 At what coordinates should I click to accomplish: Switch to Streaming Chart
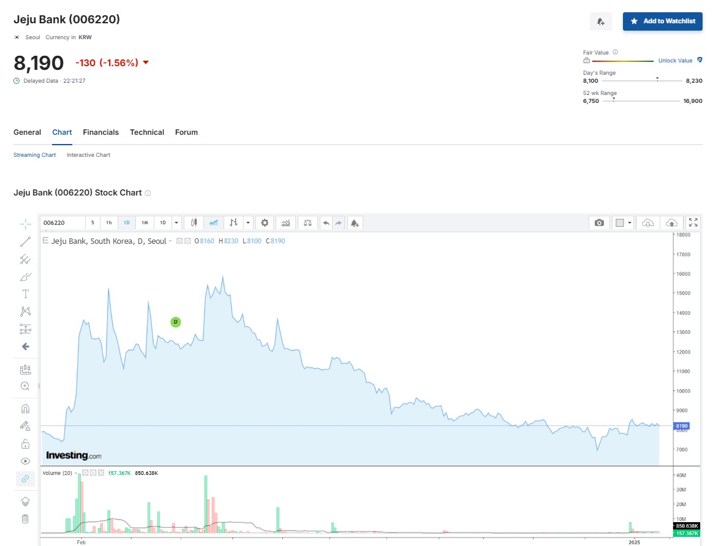34,154
